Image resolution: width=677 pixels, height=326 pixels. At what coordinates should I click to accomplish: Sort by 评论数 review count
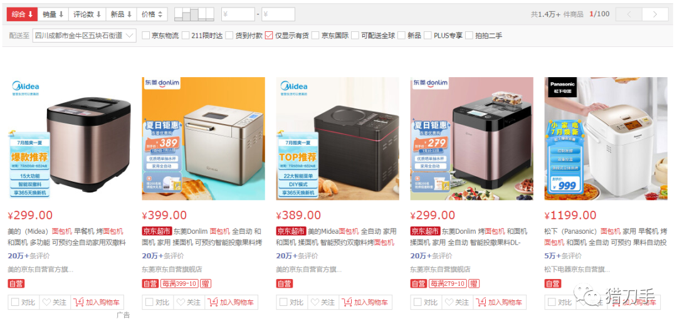(87, 14)
